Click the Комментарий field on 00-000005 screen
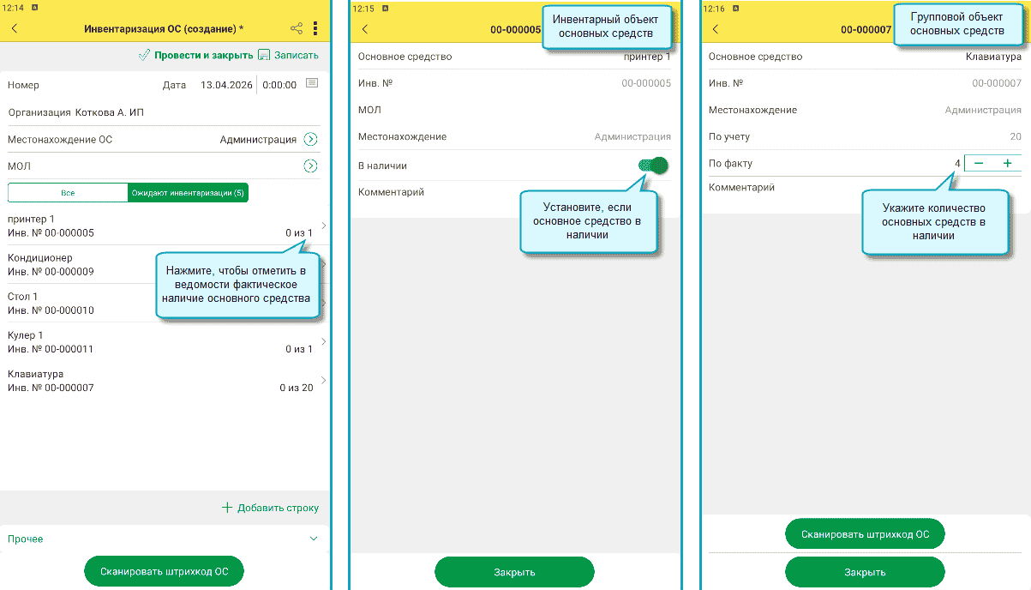Image resolution: width=1031 pixels, height=590 pixels. point(514,192)
